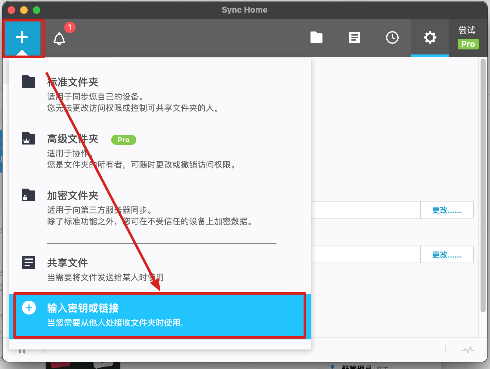Image resolution: width=490 pixels, height=369 pixels.
Task: Click the Pro badge beside 高级文件夹
Action: coord(123,140)
